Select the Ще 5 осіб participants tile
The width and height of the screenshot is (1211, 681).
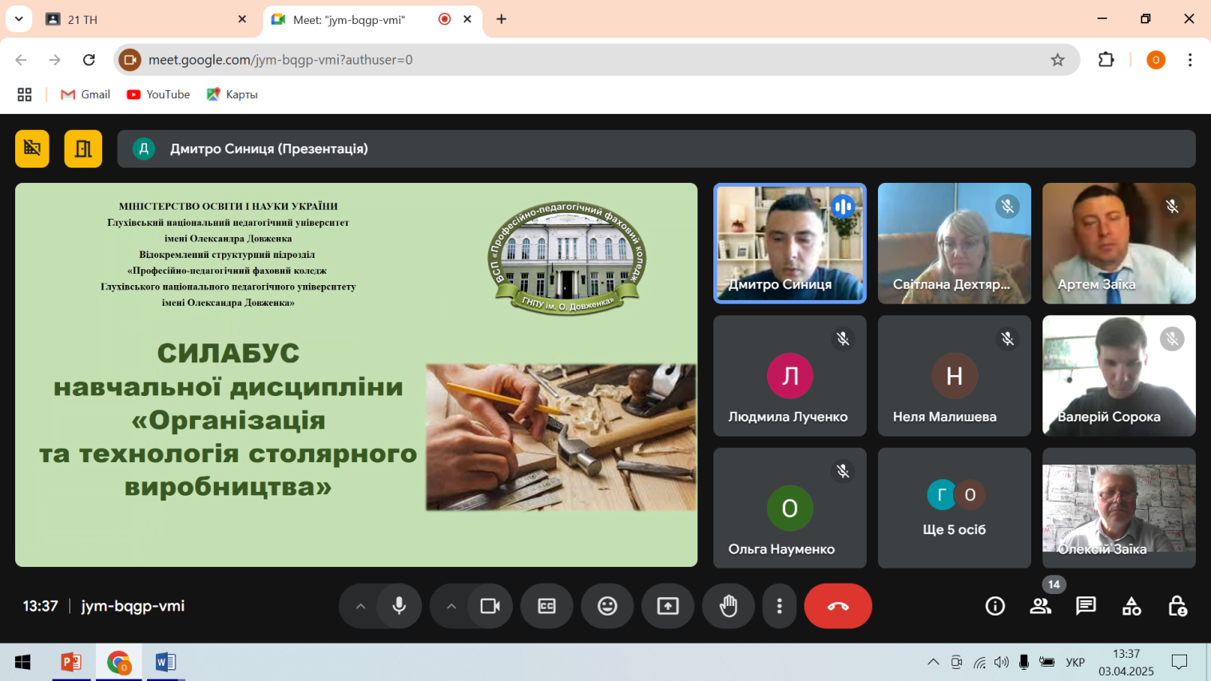click(x=954, y=508)
